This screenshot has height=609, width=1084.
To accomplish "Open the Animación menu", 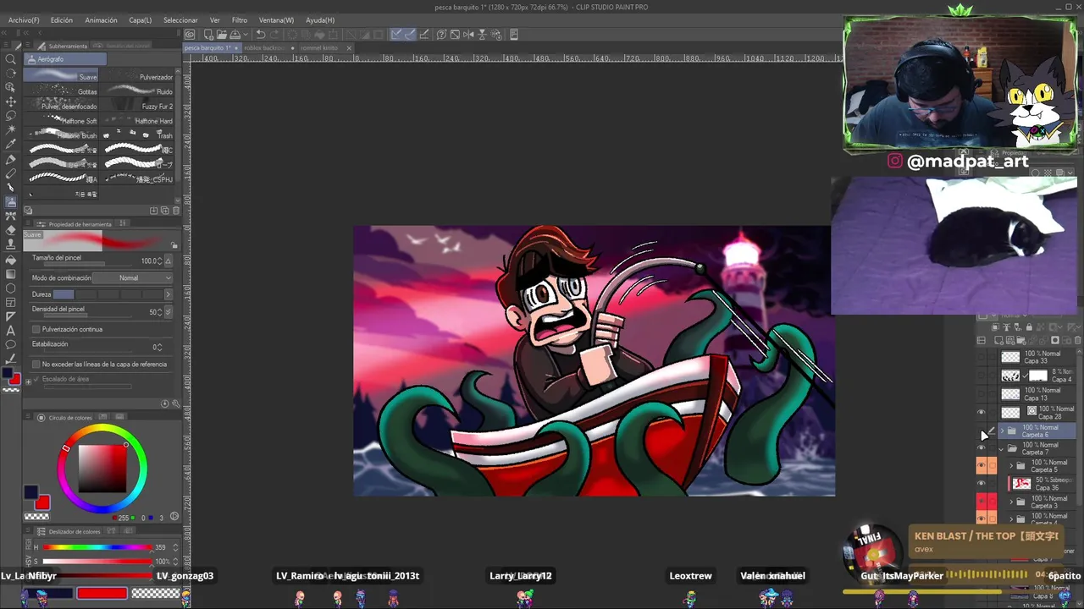I will [x=101, y=19].
